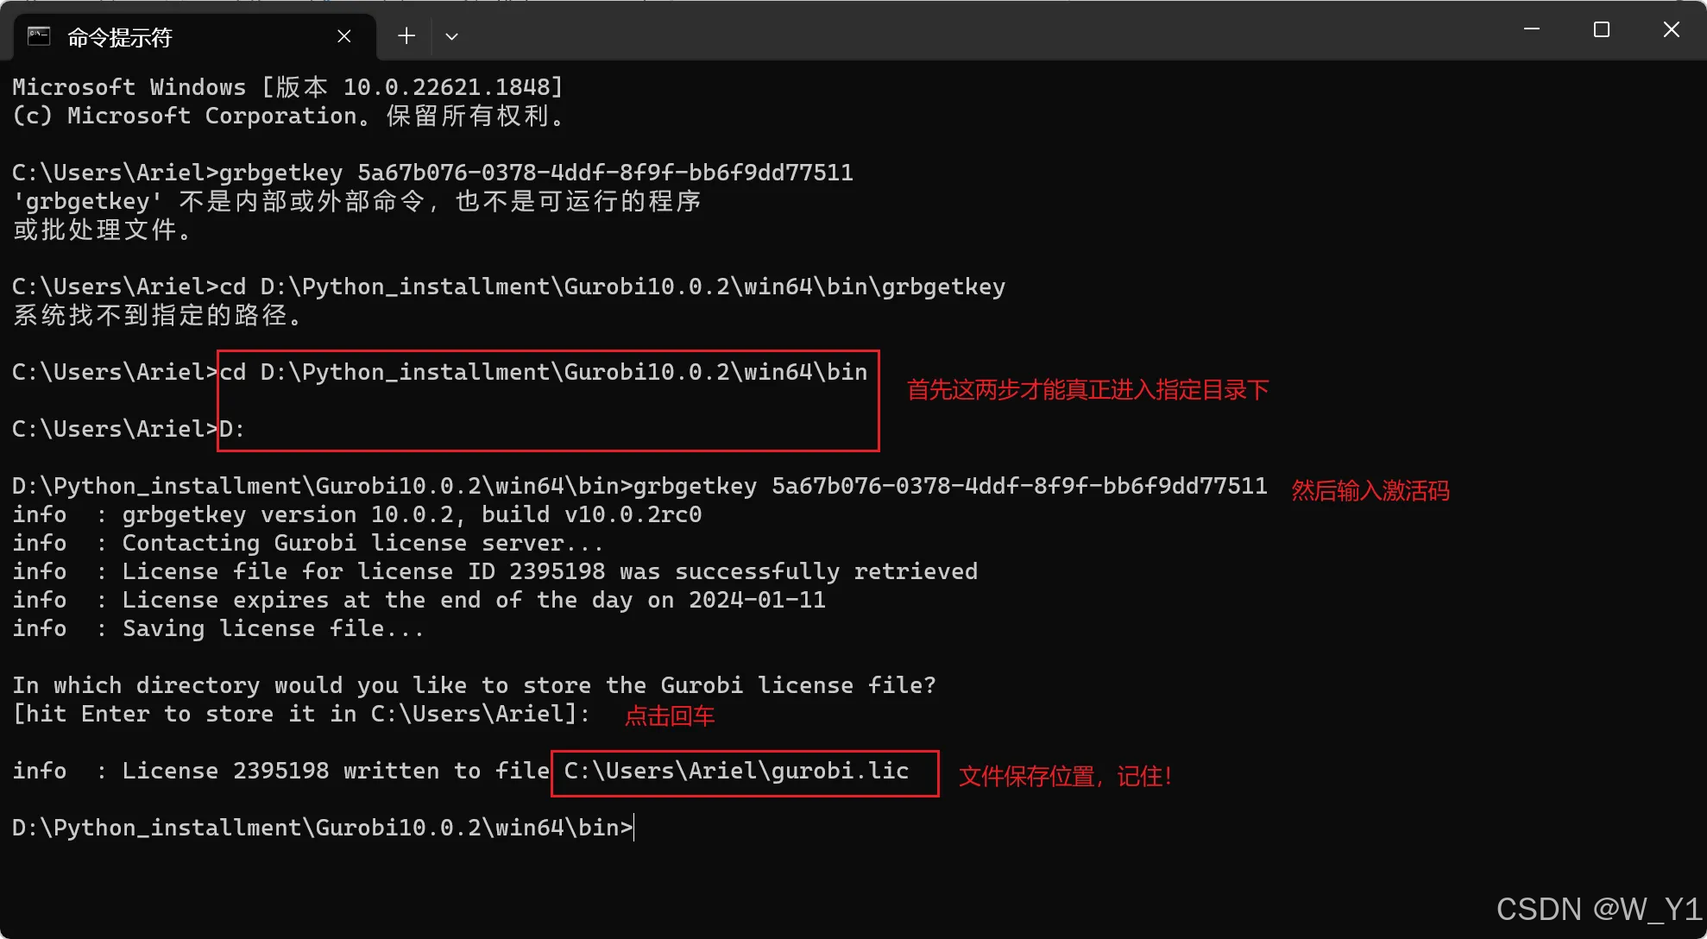Close the terminal window
1707x939 pixels.
pyautogui.click(x=1671, y=29)
